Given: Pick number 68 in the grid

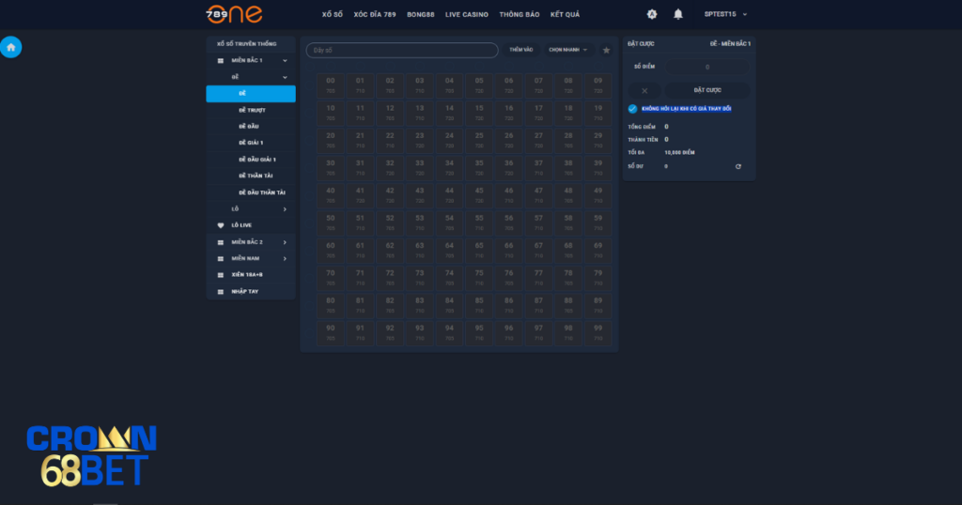Looking at the screenshot, I should [x=568, y=251].
